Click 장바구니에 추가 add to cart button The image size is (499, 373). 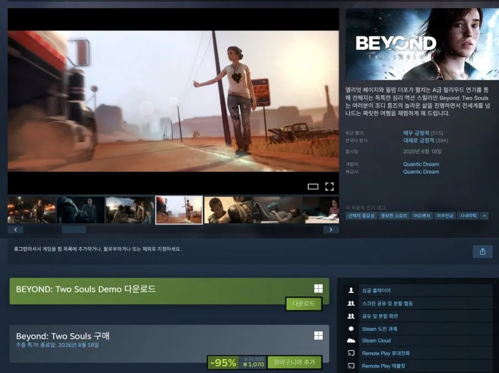pyautogui.click(x=294, y=362)
